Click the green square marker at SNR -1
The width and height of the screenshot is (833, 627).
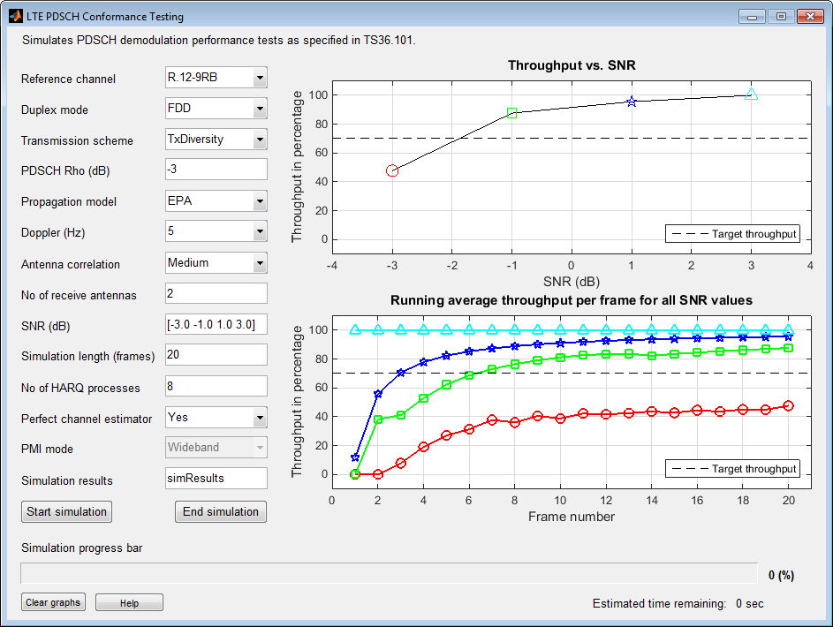pos(511,112)
